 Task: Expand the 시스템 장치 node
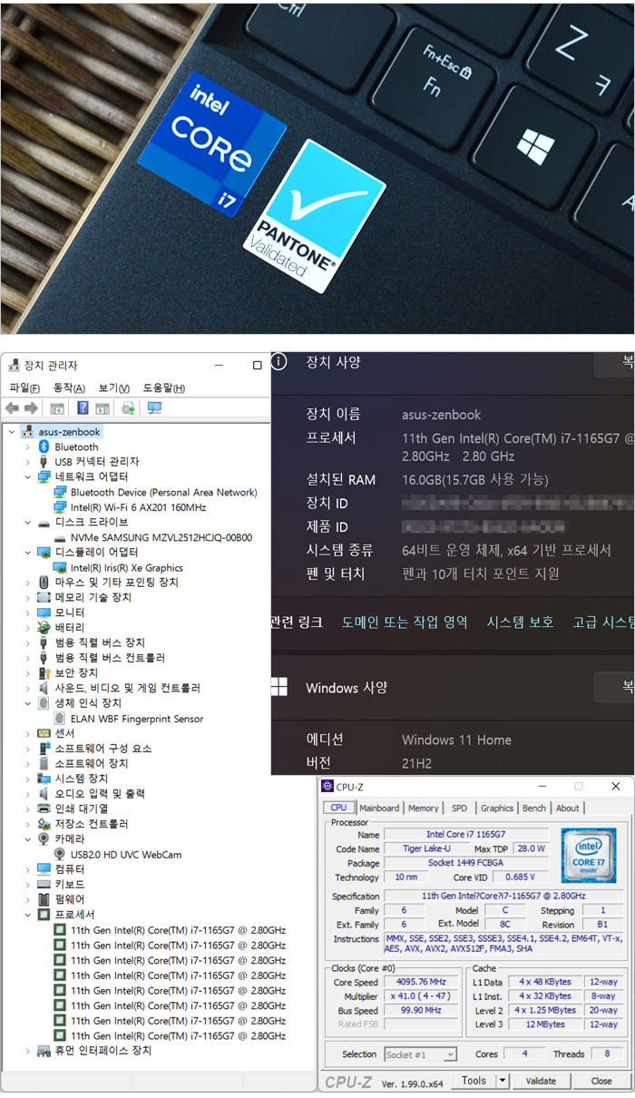point(28,779)
